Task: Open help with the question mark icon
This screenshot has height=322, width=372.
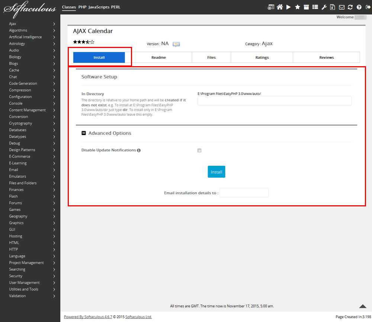Action: (359, 7)
